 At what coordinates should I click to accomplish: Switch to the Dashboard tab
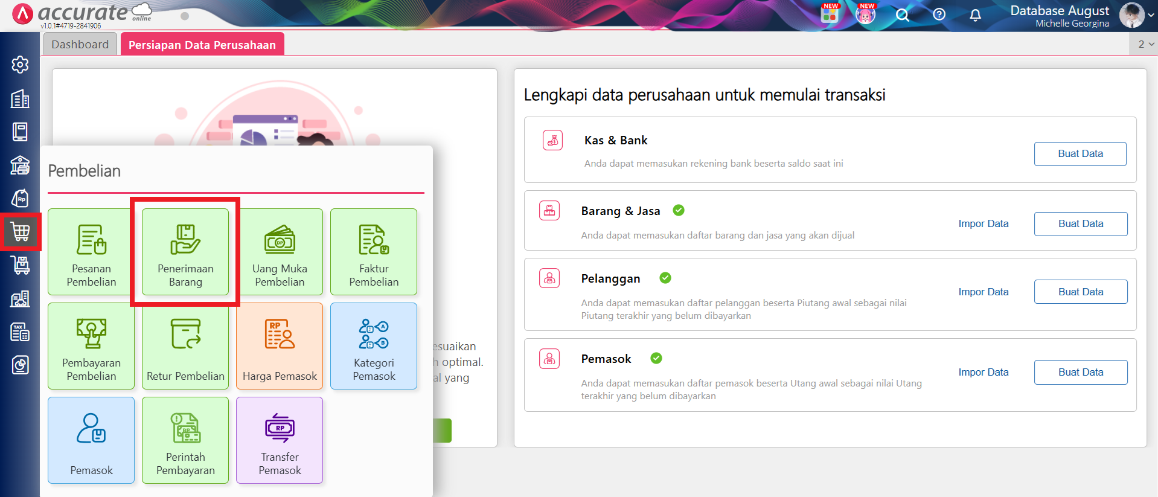pyautogui.click(x=80, y=44)
